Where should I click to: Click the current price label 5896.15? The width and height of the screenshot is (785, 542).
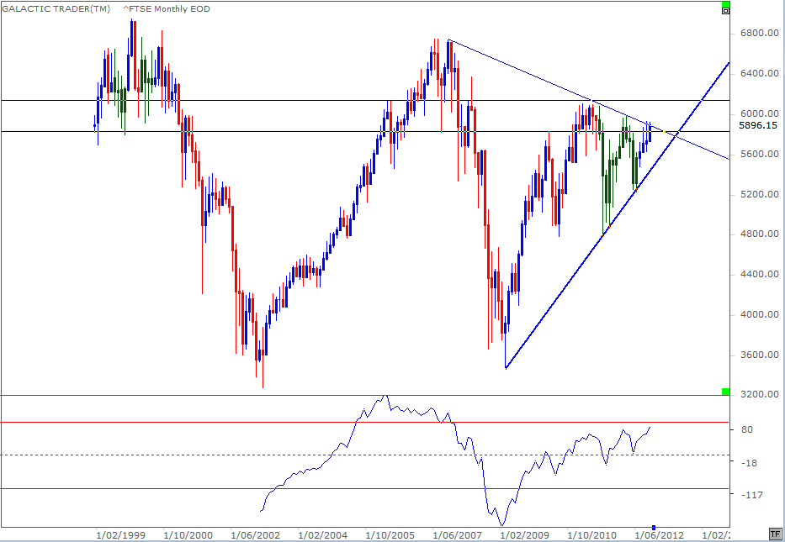[757, 127]
